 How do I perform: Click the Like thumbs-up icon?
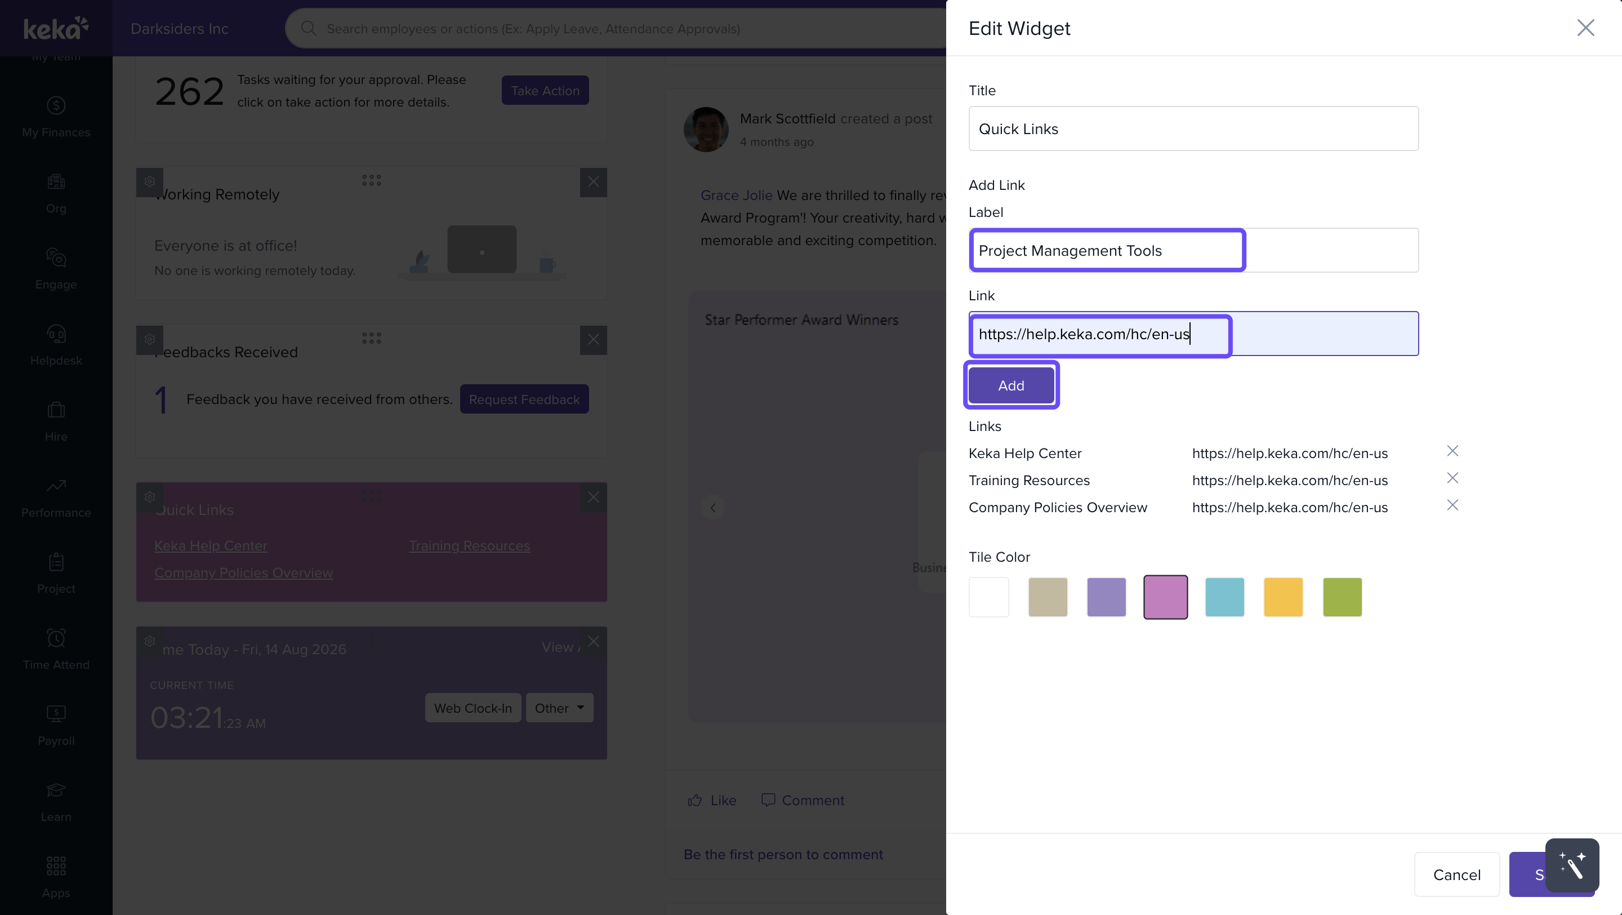click(x=694, y=801)
